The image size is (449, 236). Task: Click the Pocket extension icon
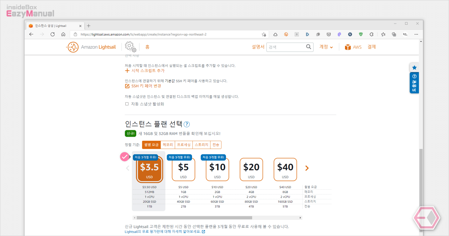pos(329,34)
